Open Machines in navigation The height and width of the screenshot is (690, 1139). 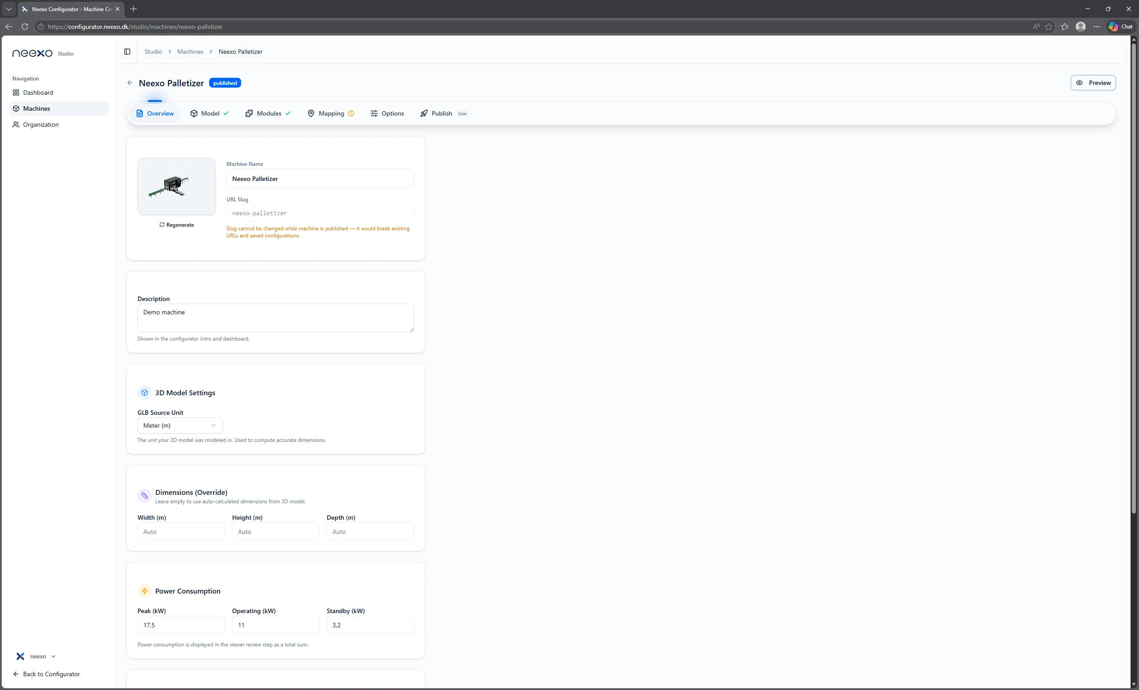[x=59, y=108]
